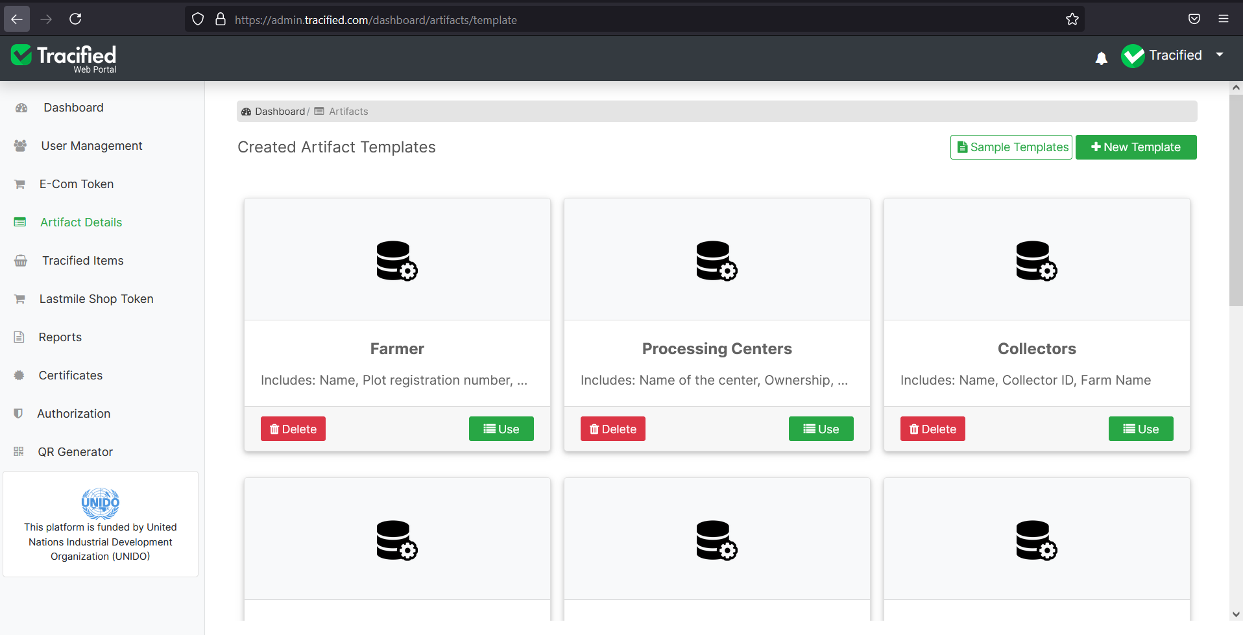Viewport: 1243px width, 635px height.
Task: Click the Certificates badge icon
Action: click(19, 376)
